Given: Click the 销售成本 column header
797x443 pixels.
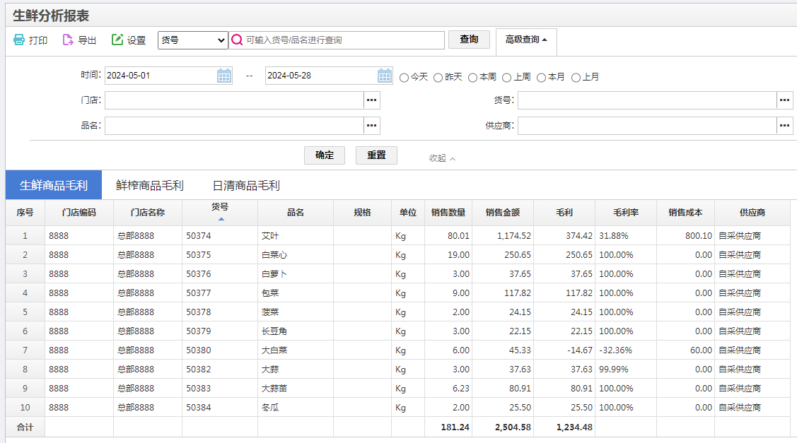Looking at the screenshot, I should click(x=686, y=213).
